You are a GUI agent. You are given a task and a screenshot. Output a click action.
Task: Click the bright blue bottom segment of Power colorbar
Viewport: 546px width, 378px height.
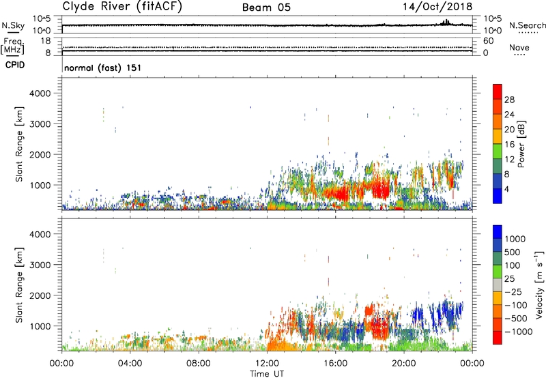tap(498, 196)
